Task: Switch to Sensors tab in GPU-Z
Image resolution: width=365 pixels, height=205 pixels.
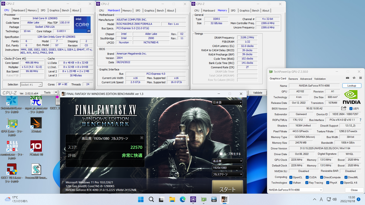Action: (293, 79)
